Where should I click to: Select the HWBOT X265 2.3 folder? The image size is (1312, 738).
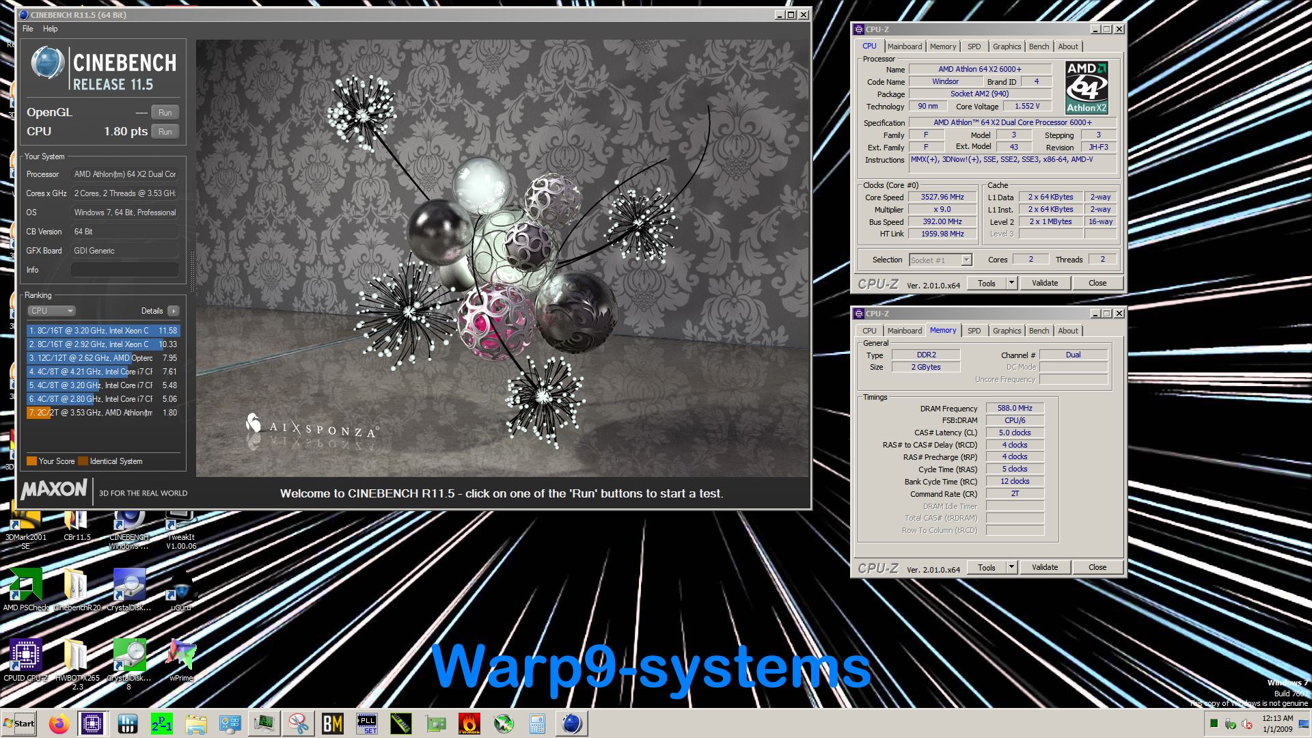(77, 664)
